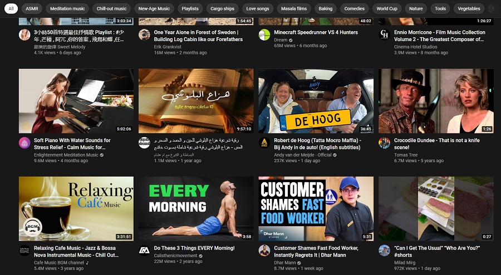Open Dream channel avatar icon

pos(264,34)
